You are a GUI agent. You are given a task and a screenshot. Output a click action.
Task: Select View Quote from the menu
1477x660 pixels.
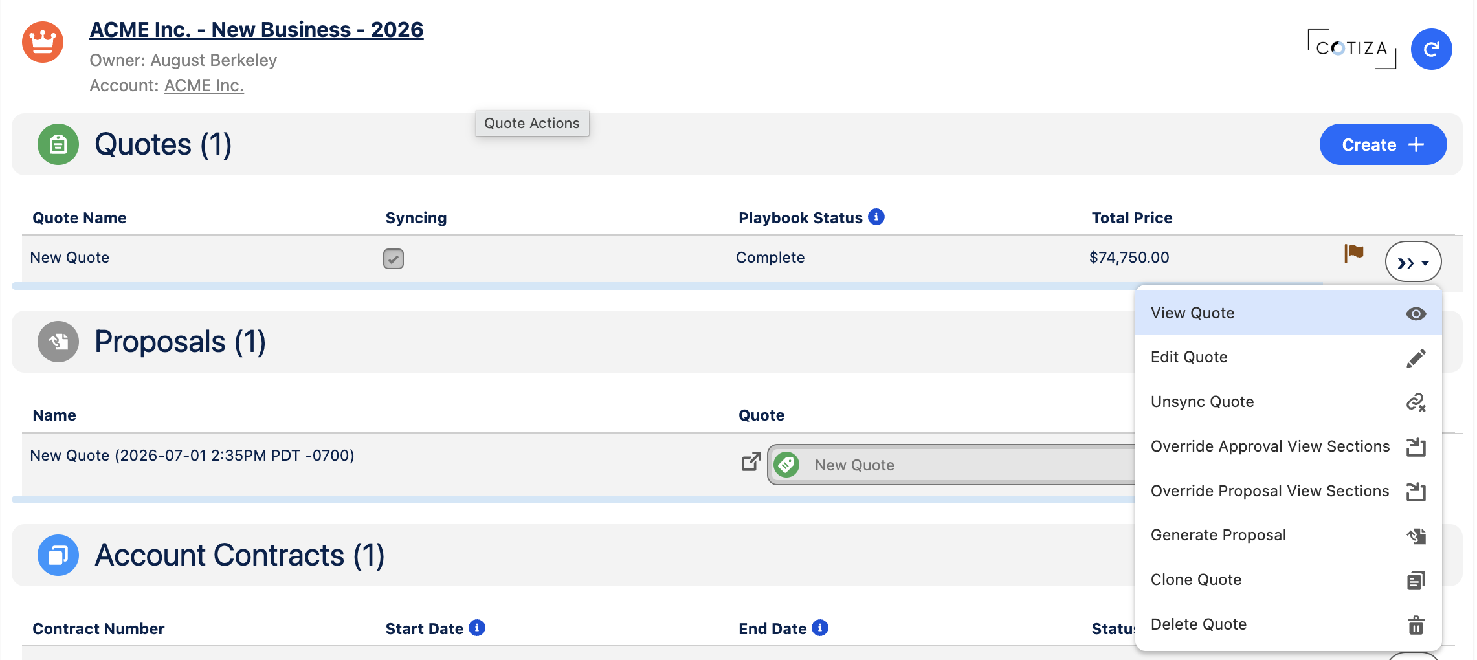(x=1288, y=313)
